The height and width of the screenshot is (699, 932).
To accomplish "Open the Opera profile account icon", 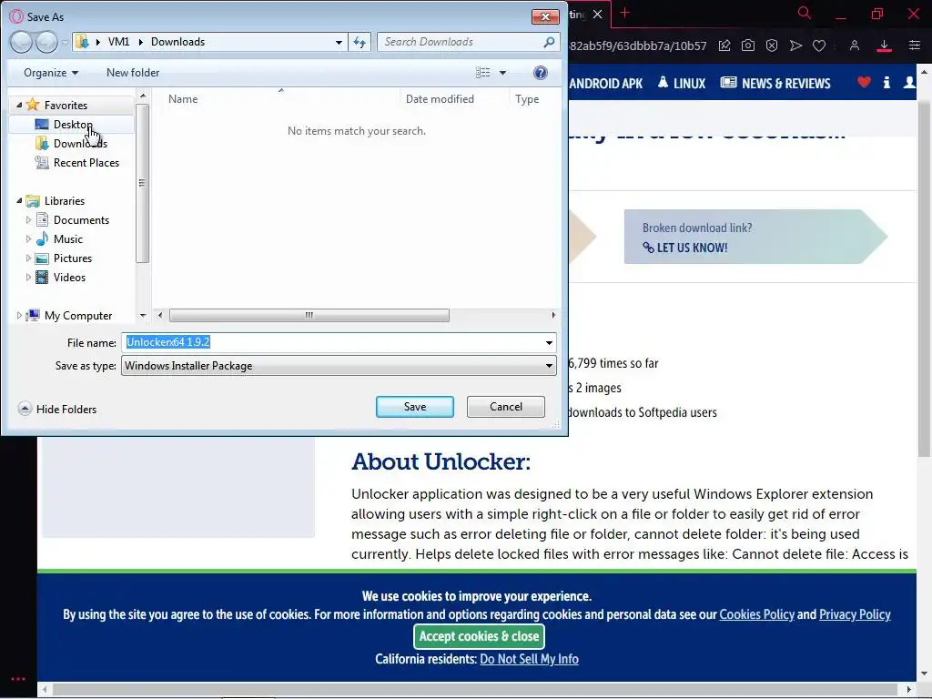I will (x=854, y=46).
